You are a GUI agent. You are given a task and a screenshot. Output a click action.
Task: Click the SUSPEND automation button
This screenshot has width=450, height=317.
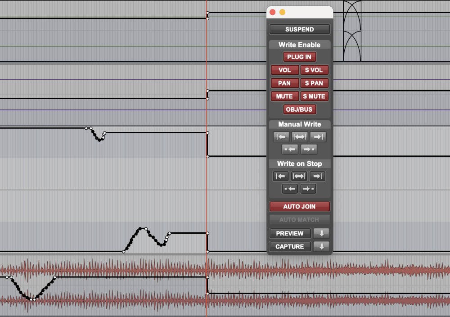pos(299,29)
